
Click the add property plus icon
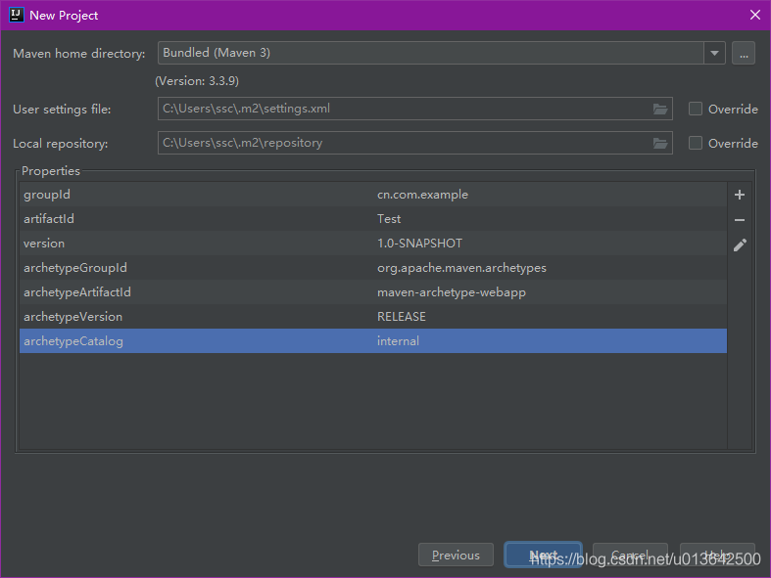(739, 195)
